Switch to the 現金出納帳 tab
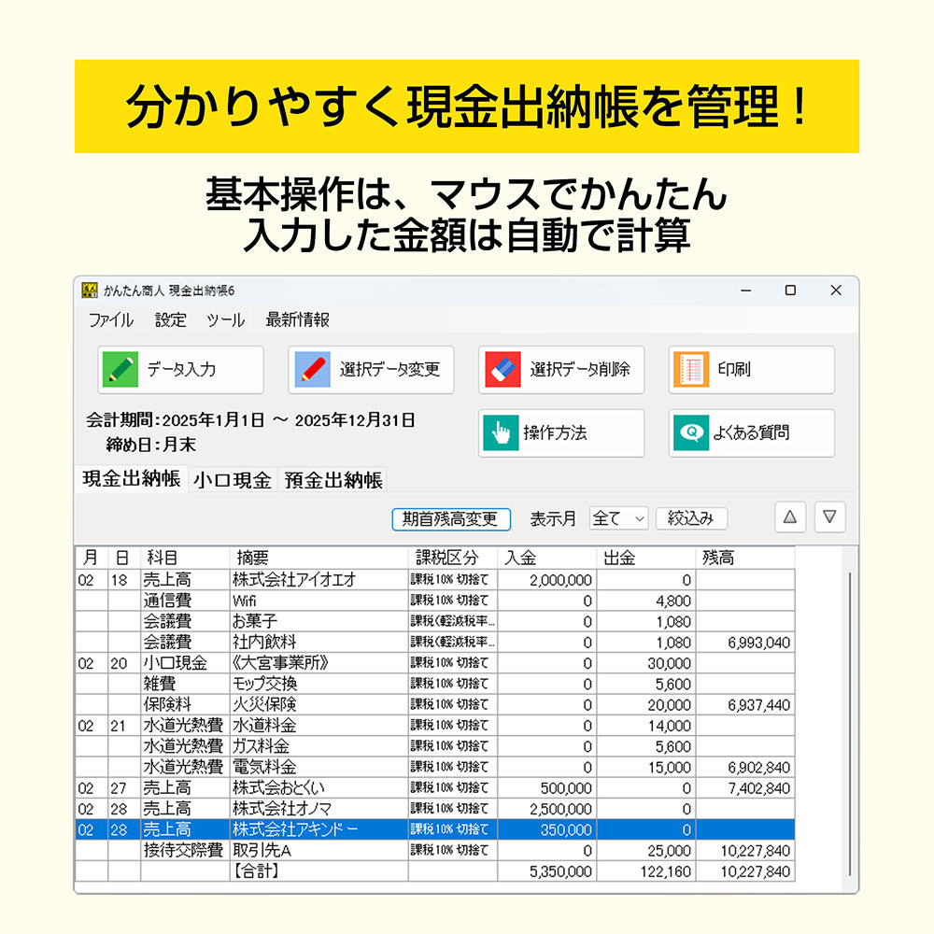Image resolution: width=934 pixels, height=934 pixels. [x=131, y=479]
